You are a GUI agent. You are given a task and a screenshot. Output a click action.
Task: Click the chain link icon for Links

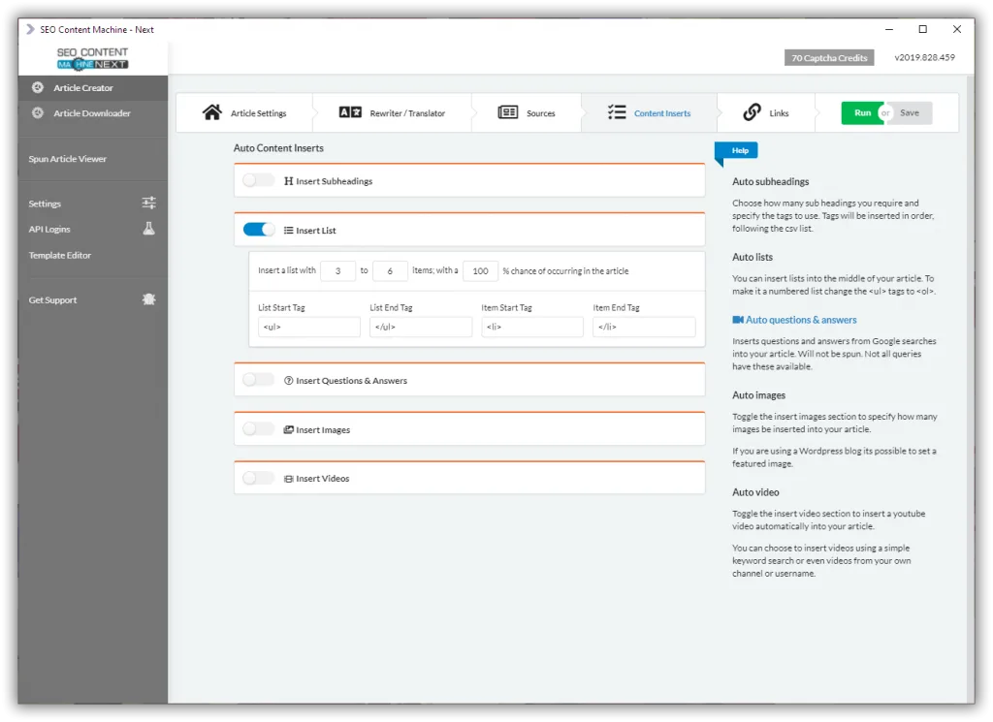[x=752, y=112]
